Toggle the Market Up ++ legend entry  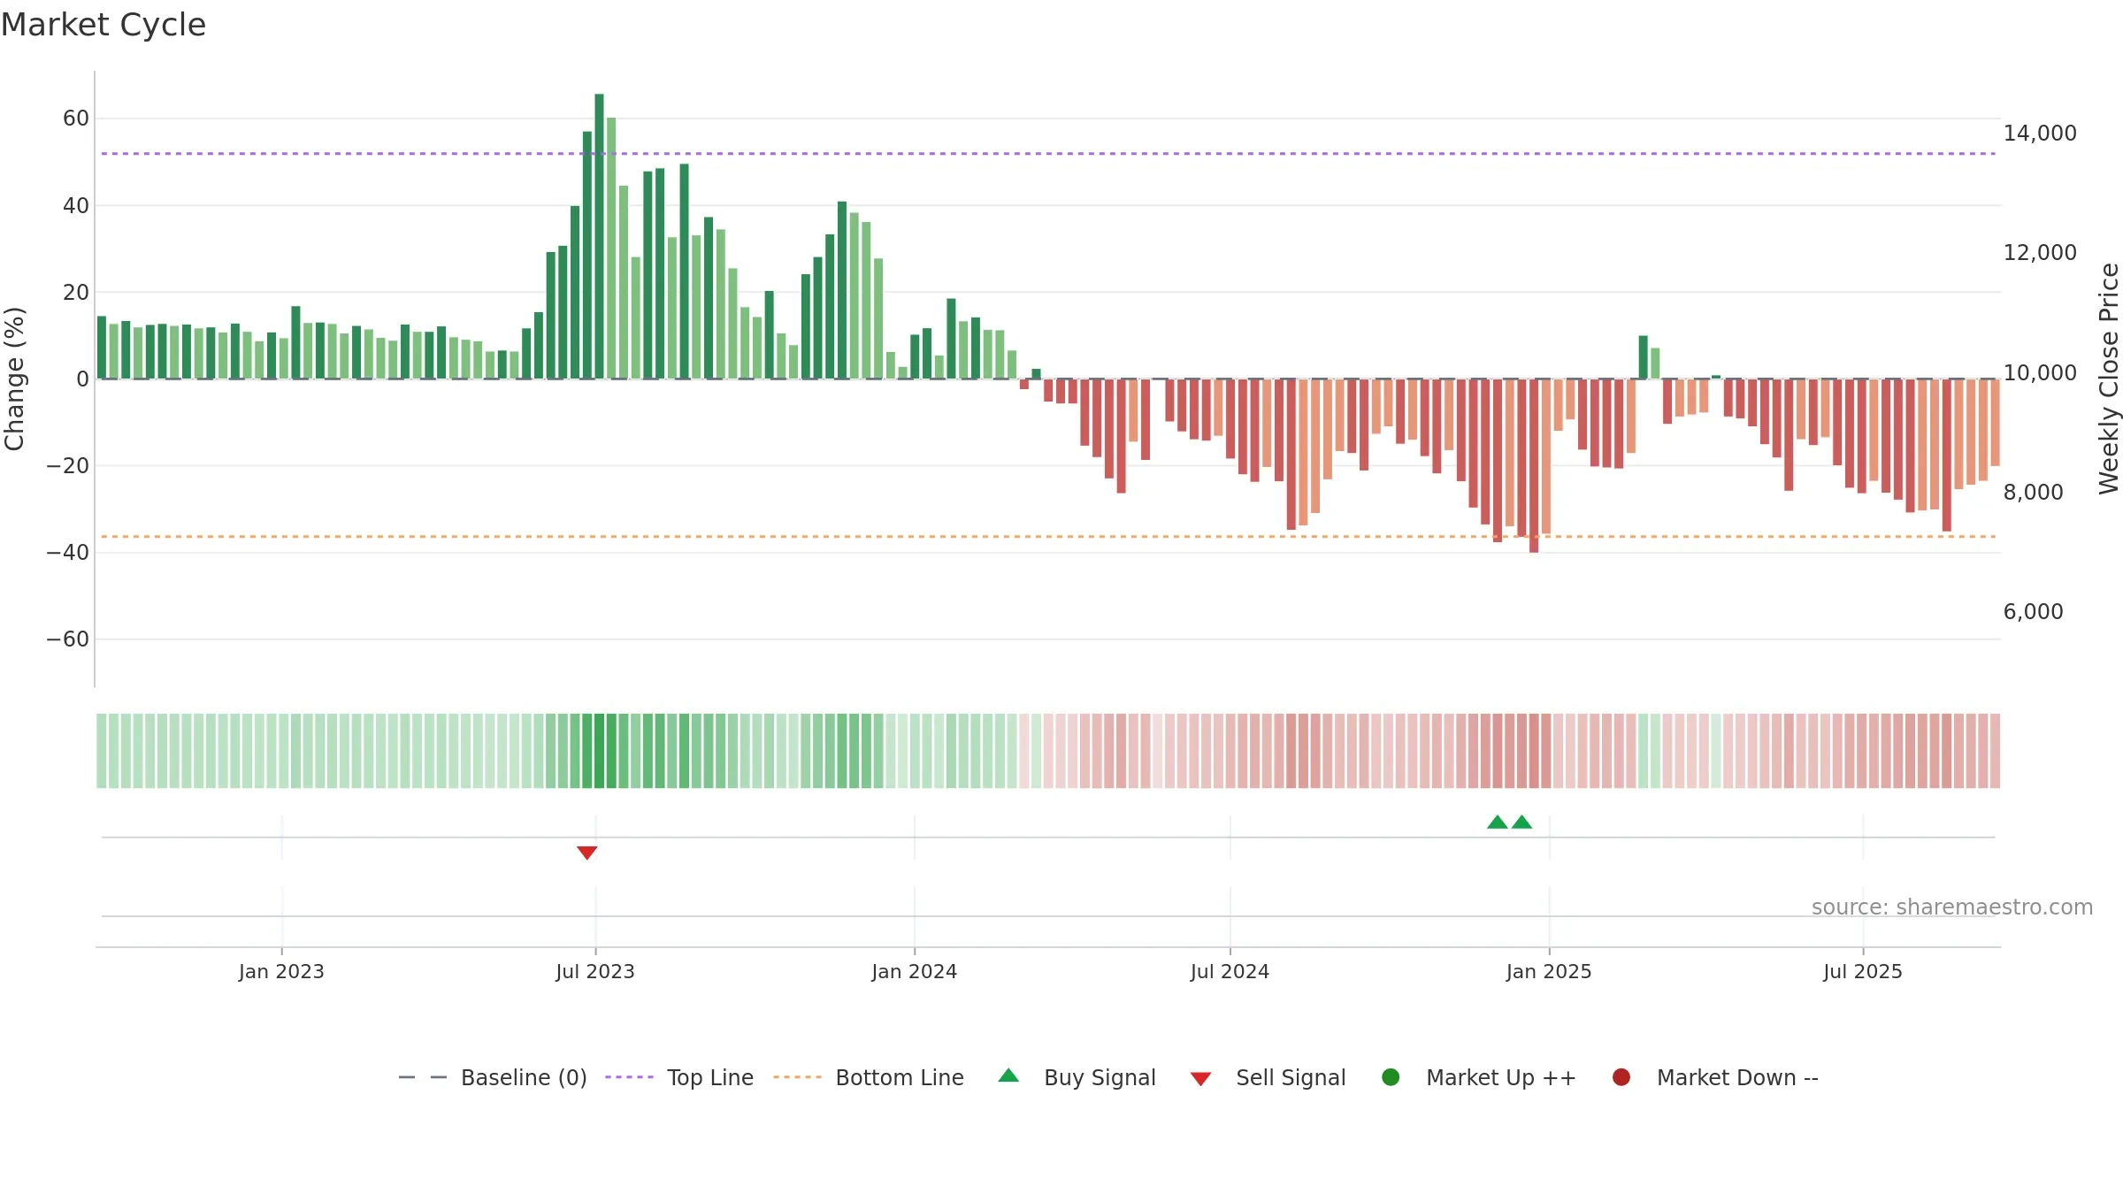[1479, 1077]
